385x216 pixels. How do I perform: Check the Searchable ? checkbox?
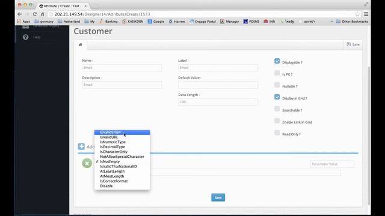click(277, 109)
